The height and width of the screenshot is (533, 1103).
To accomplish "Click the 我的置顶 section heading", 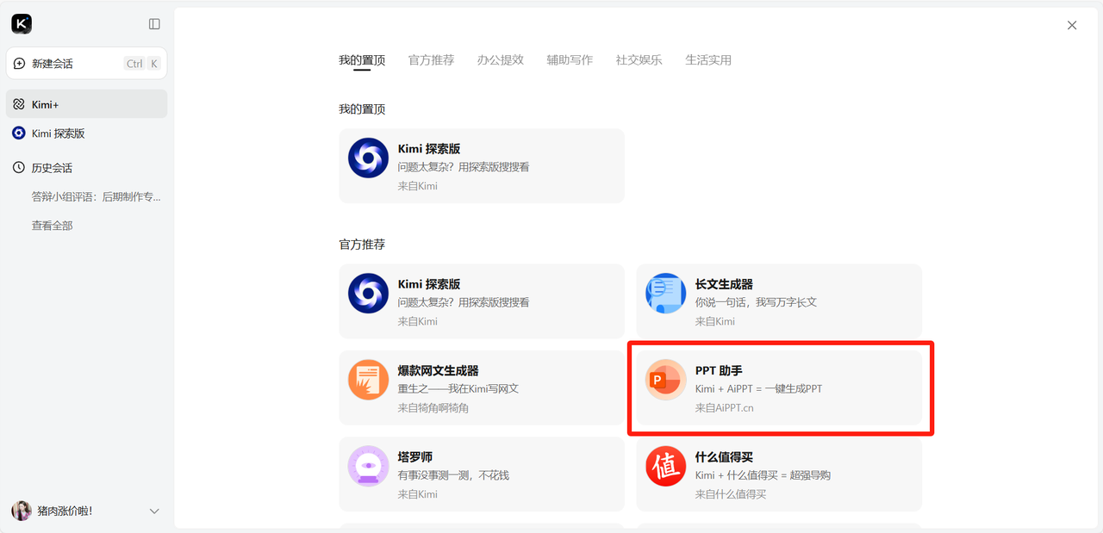I will pos(362,109).
